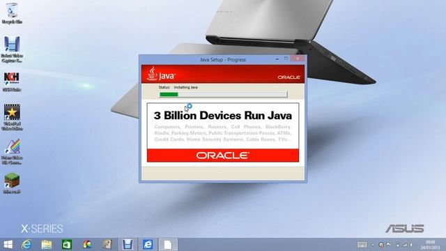This screenshot has height=251, width=446.
Task: Open the colorful pinwheel app on taskbar
Action: tap(87, 245)
